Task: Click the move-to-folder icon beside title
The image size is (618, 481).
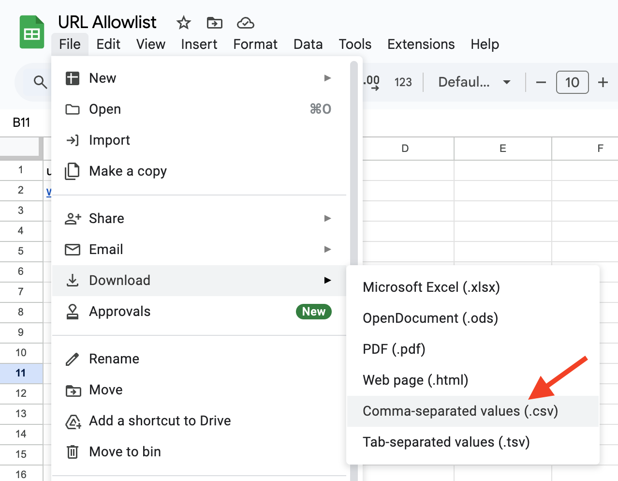Action: [x=214, y=22]
